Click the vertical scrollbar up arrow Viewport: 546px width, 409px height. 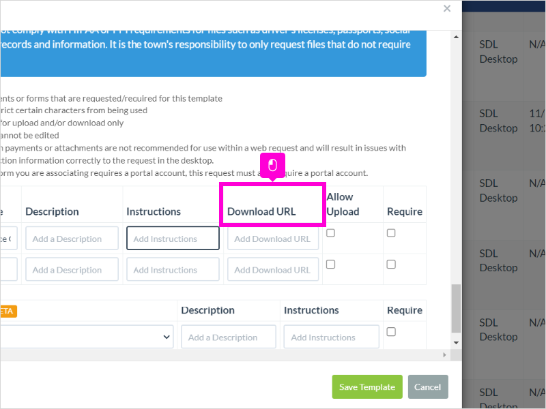tap(456, 37)
